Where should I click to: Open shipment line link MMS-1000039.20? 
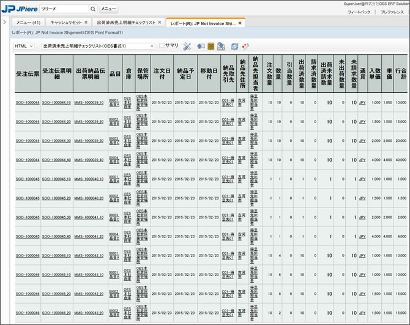pos(89,122)
